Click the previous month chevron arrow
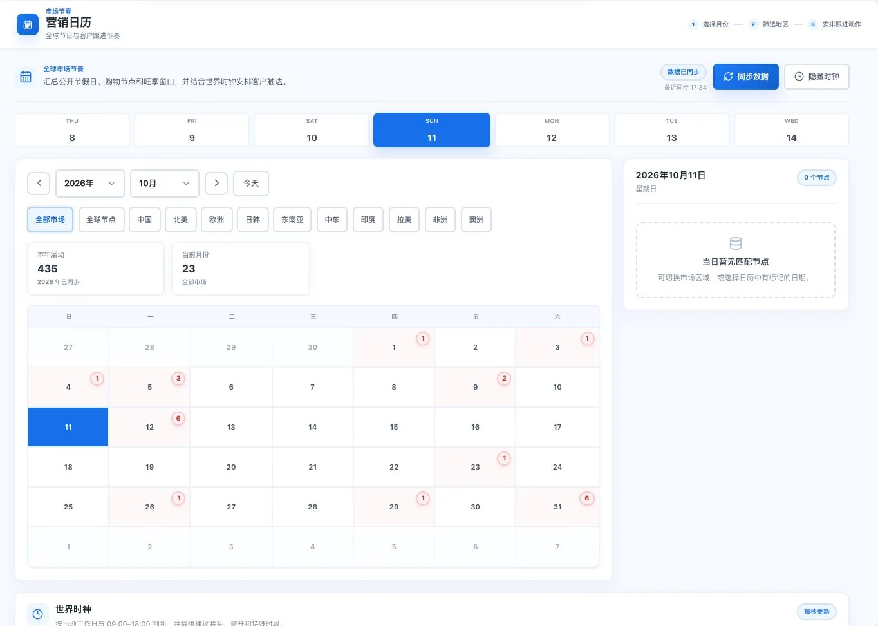The image size is (878, 626). (x=39, y=183)
